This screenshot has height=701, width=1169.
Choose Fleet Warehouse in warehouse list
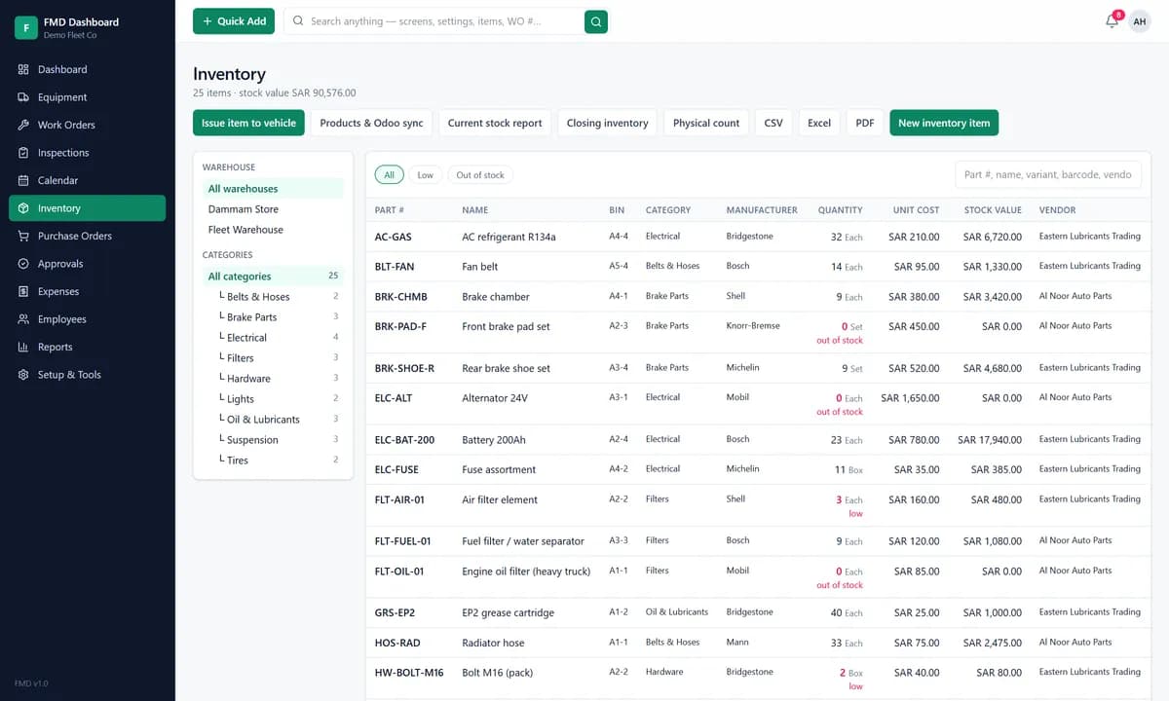tap(274, 230)
